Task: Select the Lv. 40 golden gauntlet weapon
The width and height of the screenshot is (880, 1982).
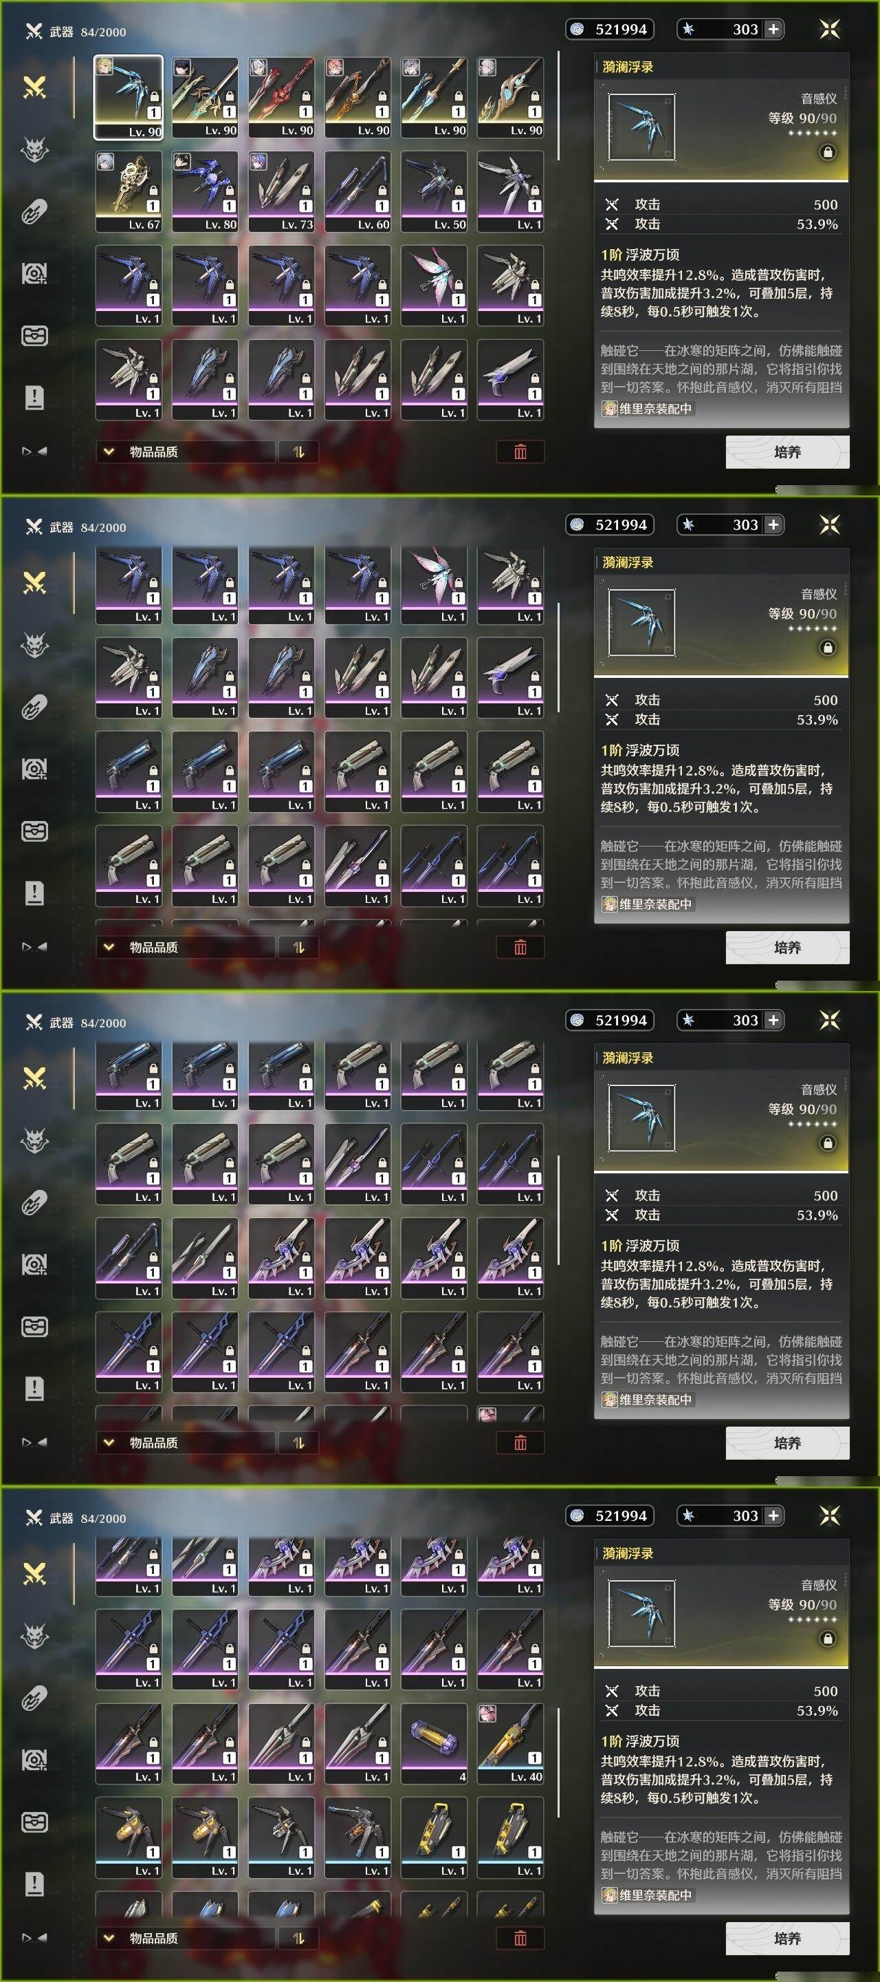Action: tap(510, 1743)
